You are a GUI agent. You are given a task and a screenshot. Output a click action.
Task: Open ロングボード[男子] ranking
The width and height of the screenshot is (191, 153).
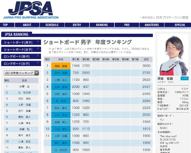[x=21, y=56]
